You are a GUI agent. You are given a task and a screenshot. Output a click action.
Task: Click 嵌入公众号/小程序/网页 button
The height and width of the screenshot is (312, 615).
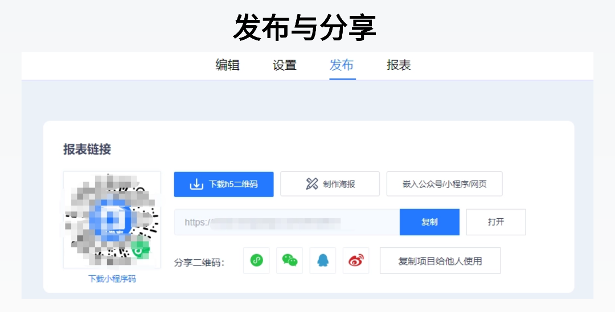(x=444, y=184)
